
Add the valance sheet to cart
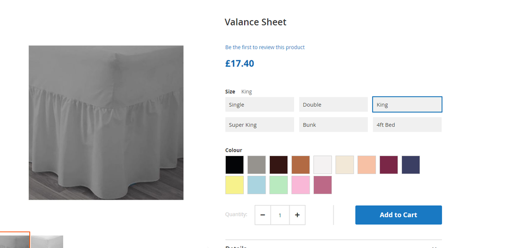[398, 215]
